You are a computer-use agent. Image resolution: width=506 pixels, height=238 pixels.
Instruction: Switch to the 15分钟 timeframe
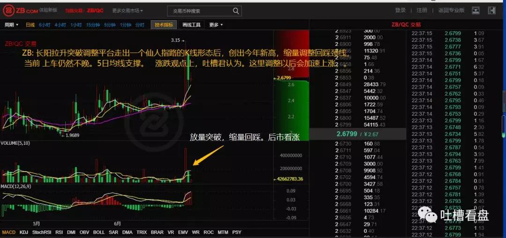pos(93,24)
